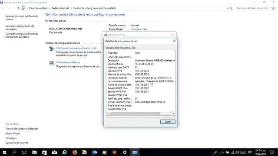Open Settings gear in taskbar

pos(125,152)
